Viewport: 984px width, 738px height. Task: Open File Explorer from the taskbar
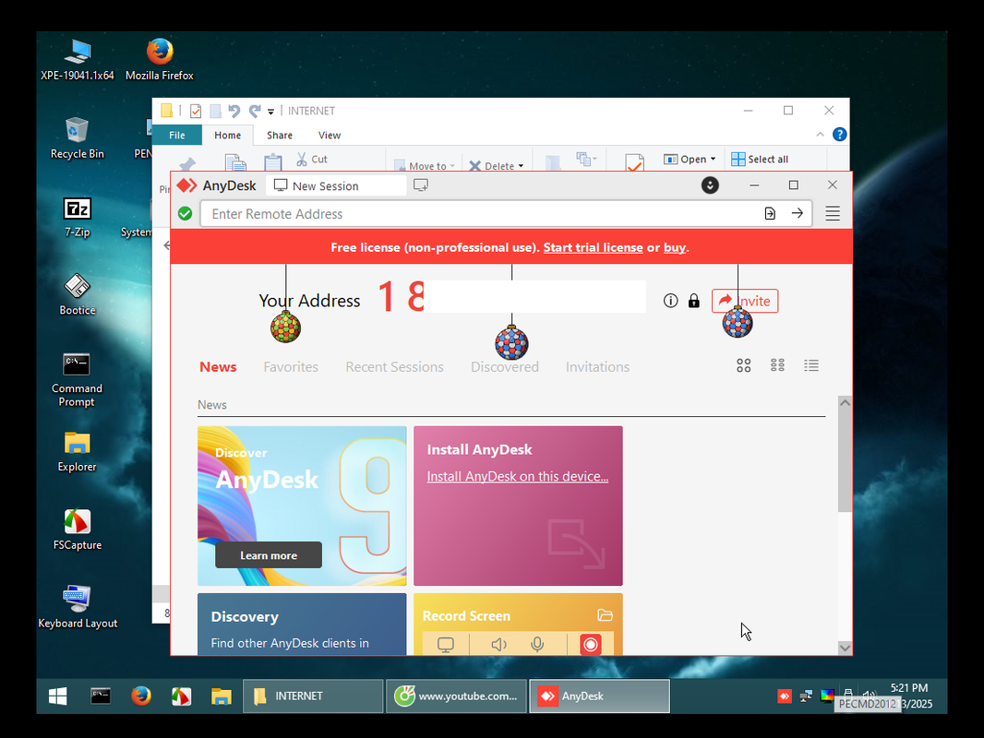click(221, 696)
